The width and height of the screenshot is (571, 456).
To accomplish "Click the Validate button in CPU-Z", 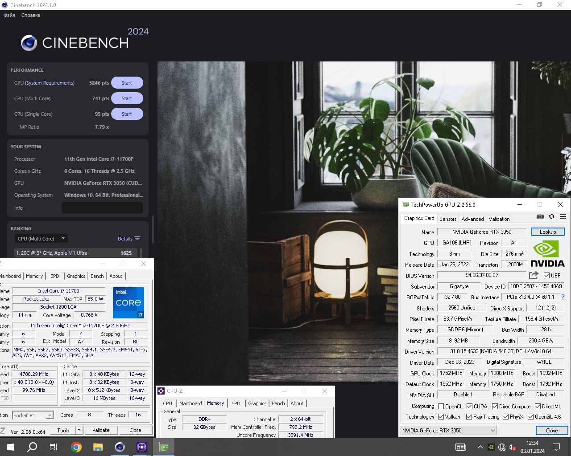I will (x=101, y=430).
